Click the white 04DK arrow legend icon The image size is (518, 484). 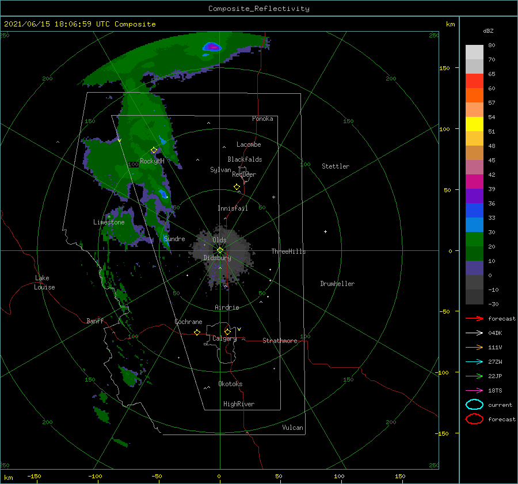pos(474,333)
